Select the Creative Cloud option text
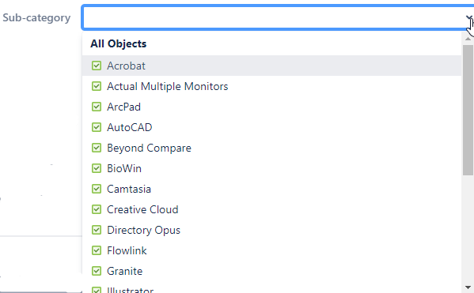This screenshot has height=293, width=474. click(142, 209)
